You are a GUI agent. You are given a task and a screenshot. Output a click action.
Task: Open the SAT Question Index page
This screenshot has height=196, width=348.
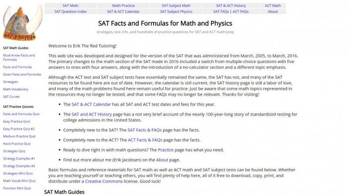point(71,11)
